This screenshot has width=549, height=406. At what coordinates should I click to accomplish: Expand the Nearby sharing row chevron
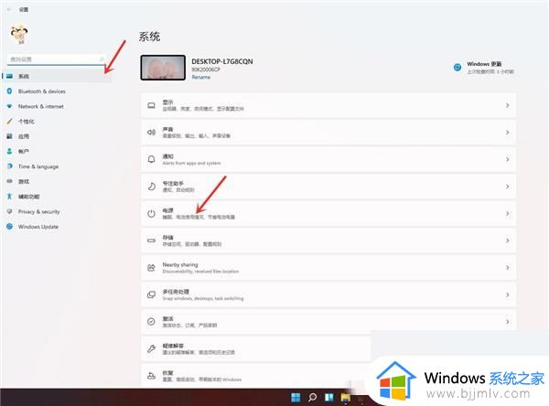(x=507, y=268)
